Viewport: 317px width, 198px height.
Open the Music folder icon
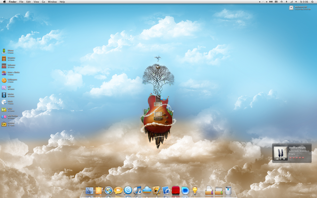pos(4,102)
